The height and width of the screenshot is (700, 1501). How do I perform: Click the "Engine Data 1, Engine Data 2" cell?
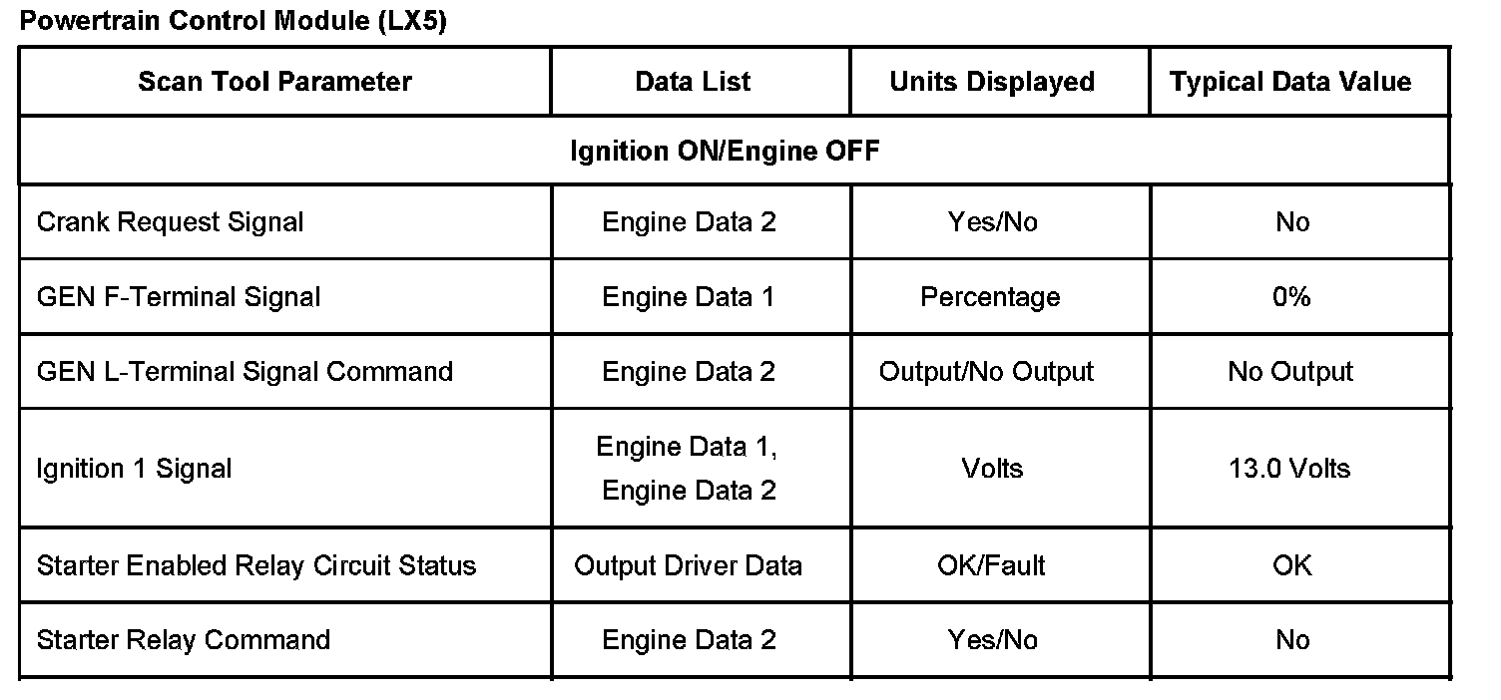click(688, 469)
